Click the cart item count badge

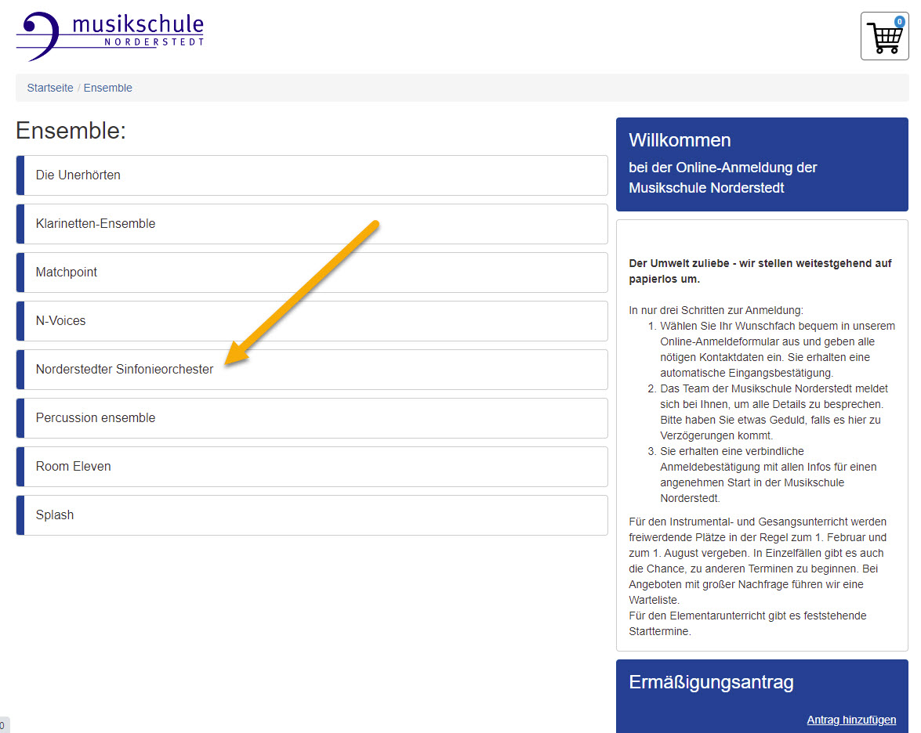click(899, 22)
